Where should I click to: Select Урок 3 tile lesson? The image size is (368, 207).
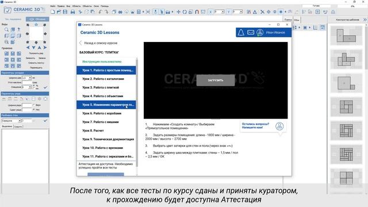[x=106, y=87]
